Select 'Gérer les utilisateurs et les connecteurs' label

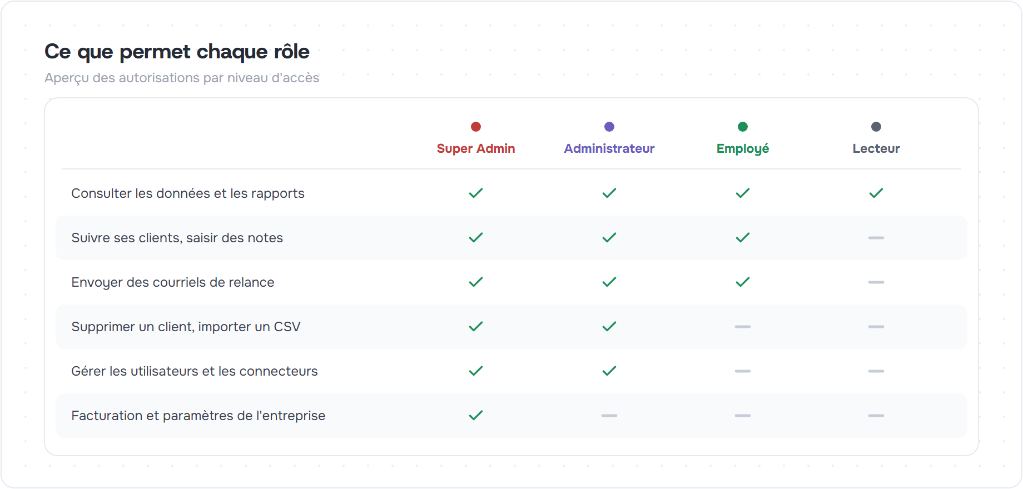195,371
